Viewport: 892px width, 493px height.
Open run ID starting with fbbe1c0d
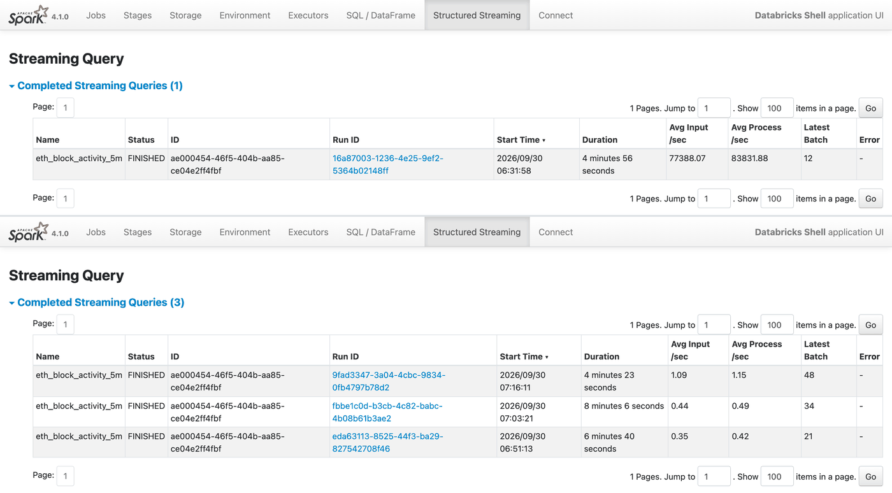click(x=387, y=412)
